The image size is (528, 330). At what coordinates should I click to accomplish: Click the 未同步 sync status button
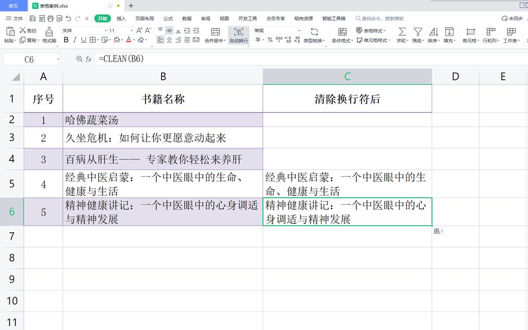(512, 18)
